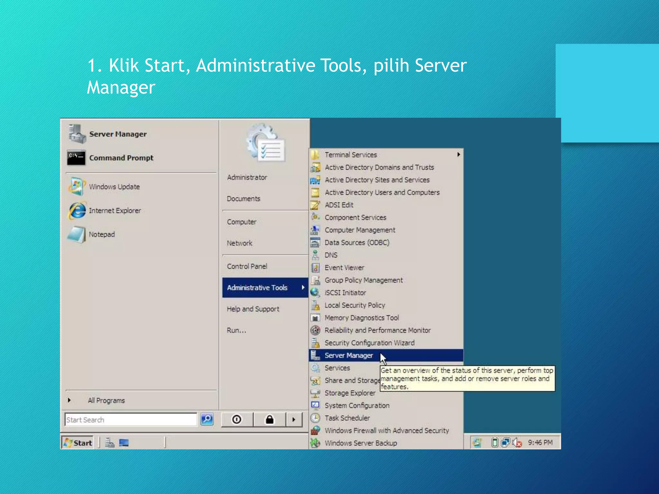Open the pinned Server Manager icon
Viewport: 659px width, 494px height.
click(77, 134)
